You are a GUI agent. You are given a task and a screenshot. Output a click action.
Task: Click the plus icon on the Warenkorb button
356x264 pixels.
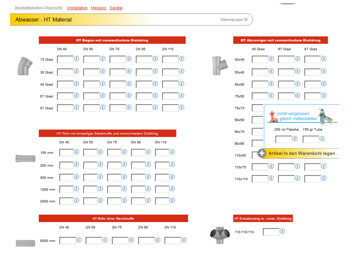click(x=262, y=153)
